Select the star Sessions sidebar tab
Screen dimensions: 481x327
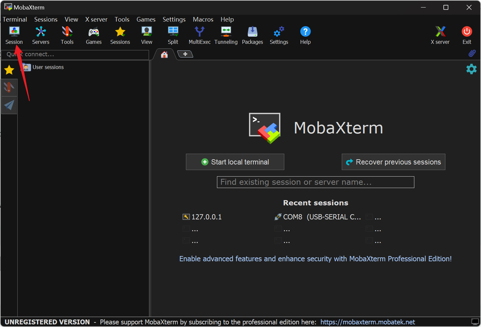(9, 70)
